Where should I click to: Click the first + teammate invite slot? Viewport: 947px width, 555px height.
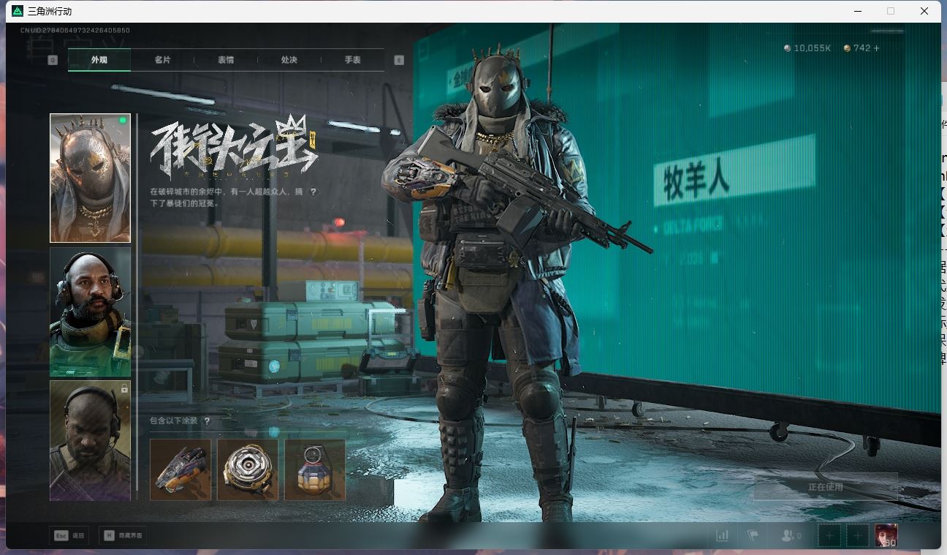(x=829, y=535)
